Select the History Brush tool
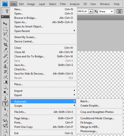The width and height of the screenshot is (124, 136). (5, 71)
